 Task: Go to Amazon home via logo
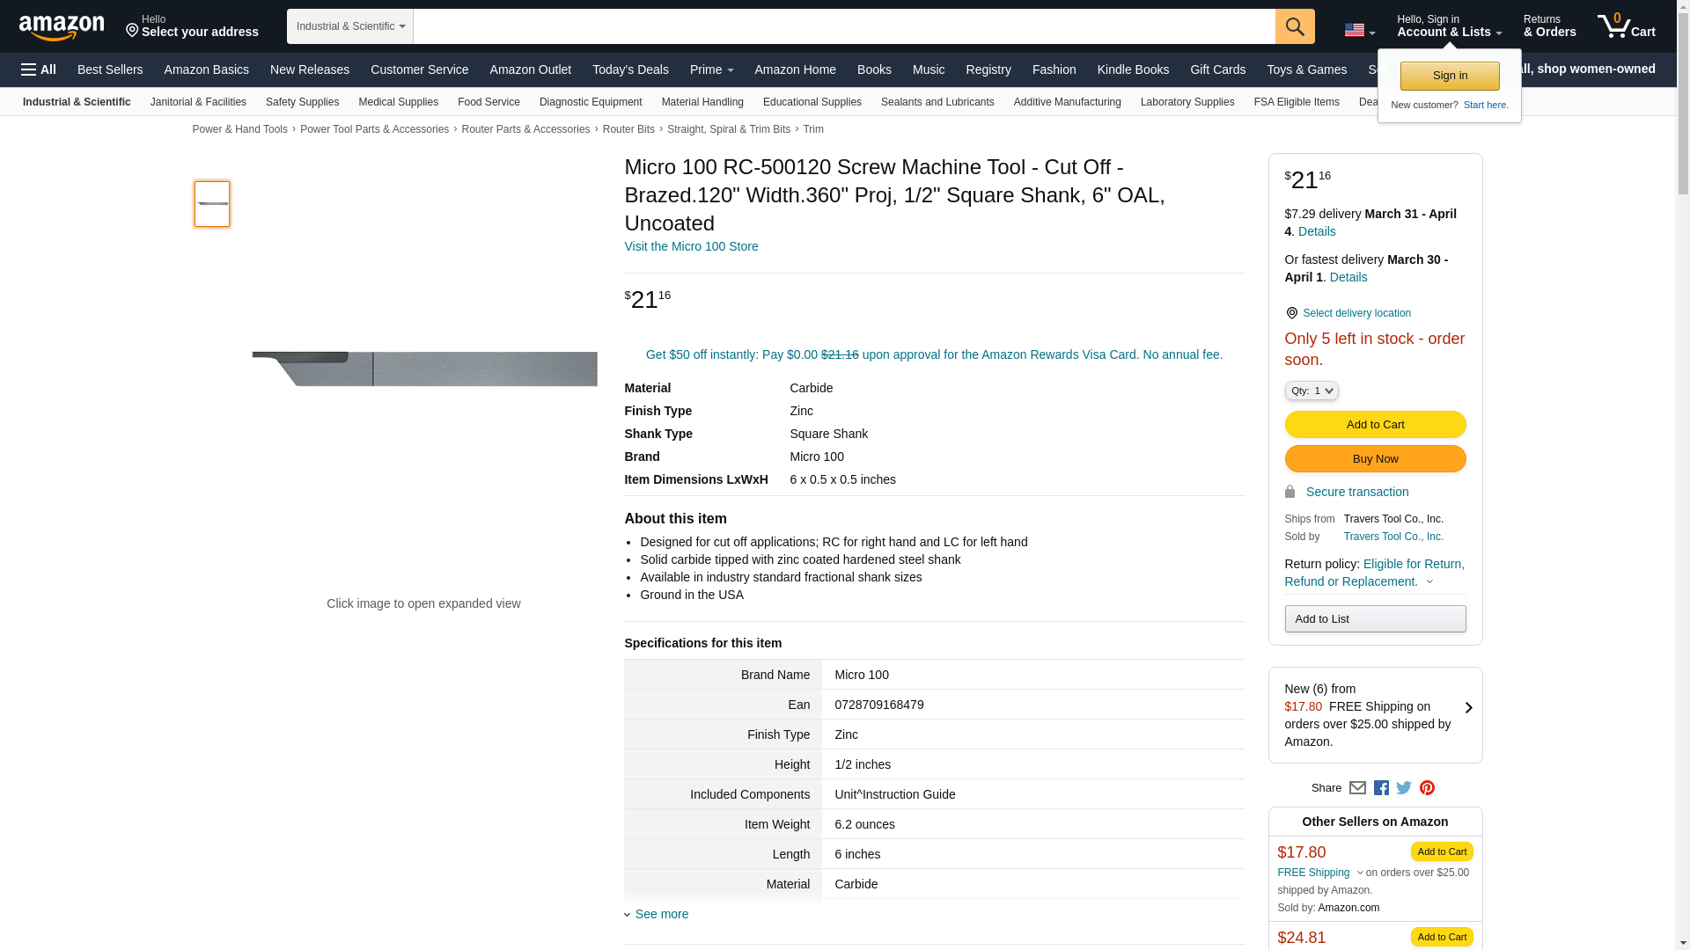click(62, 27)
